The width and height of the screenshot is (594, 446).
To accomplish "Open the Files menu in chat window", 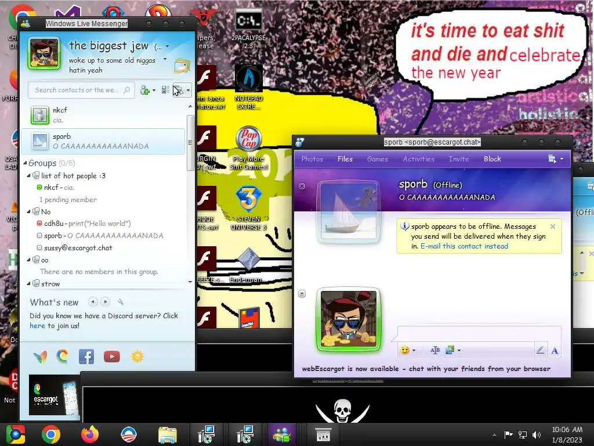I will pyautogui.click(x=345, y=159).
